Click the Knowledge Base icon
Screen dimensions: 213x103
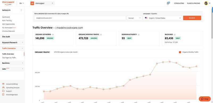[x=3, y=95]
